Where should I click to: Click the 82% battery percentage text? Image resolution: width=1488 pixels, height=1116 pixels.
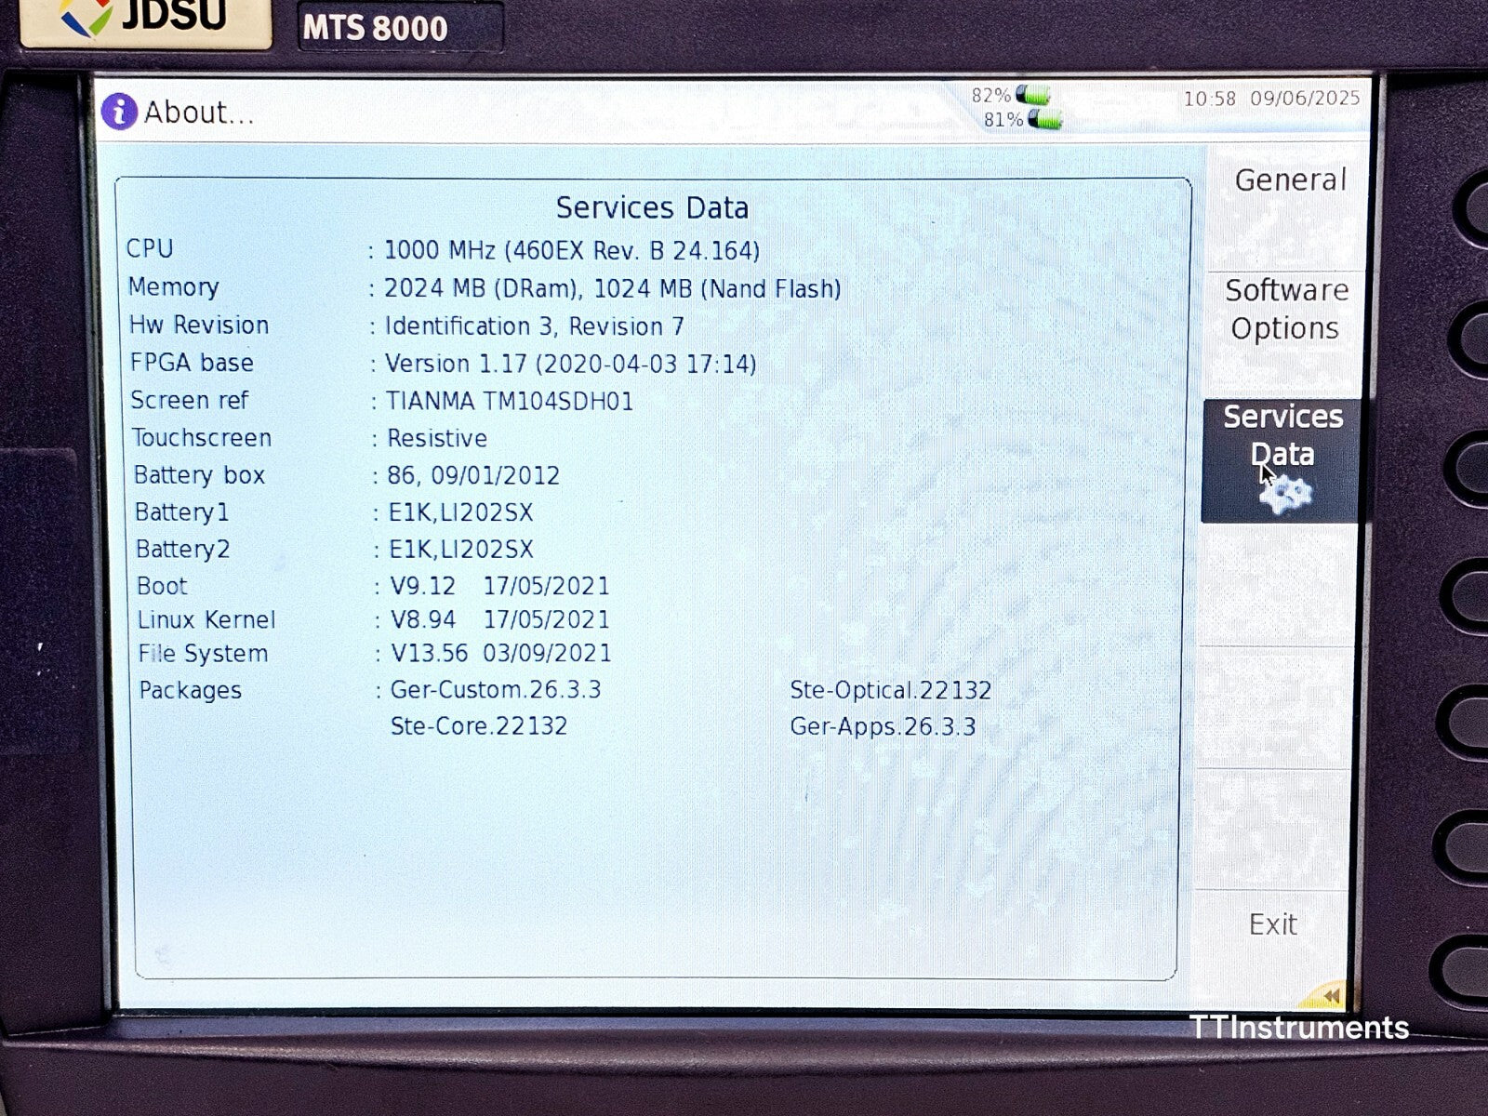click(991, 95)
